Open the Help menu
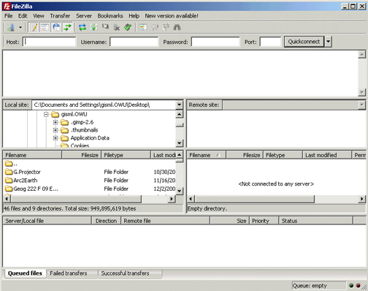Image resolution: width=368 pixels, height=291 pixels. point(134,16)
